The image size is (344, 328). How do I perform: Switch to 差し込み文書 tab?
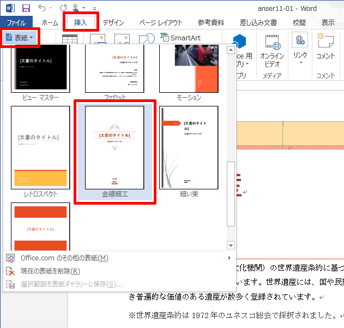coord(258,22)
